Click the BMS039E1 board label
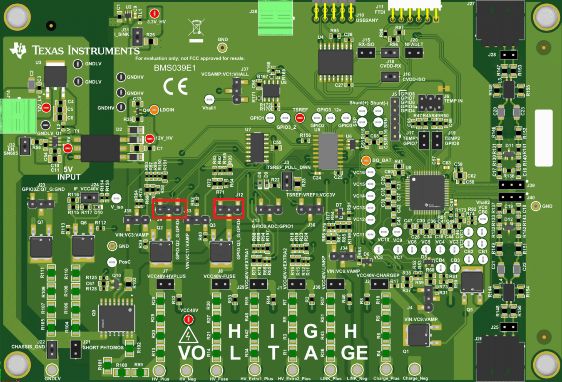 pyautogui.click(x=174, y=68)
